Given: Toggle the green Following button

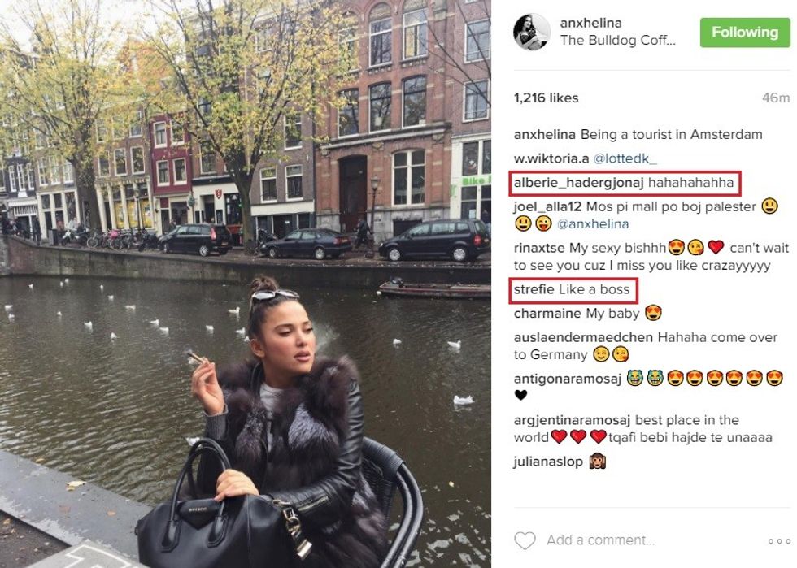Looking at the screenshot, I should point(745,33).
